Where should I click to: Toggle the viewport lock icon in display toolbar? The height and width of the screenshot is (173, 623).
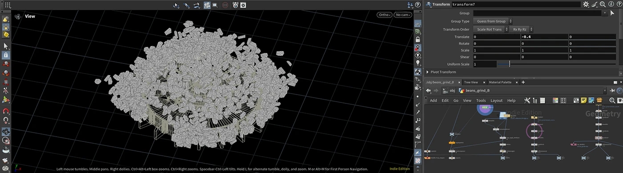[x=418, y=39]
